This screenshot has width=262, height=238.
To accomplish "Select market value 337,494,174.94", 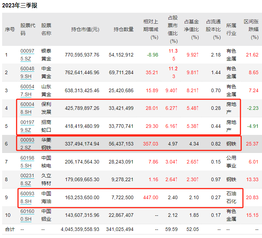I will pos(82,144).
